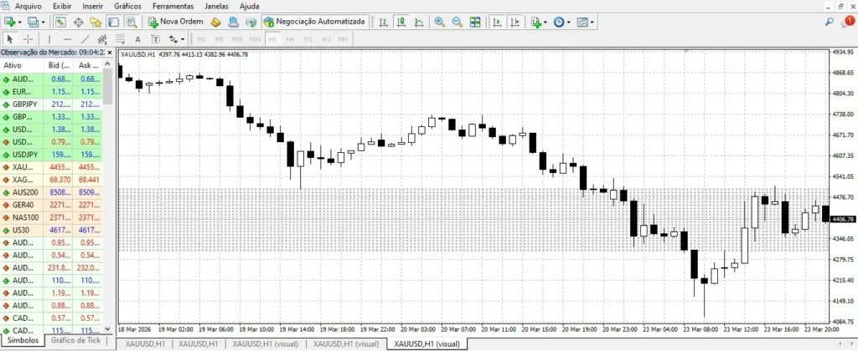Switch to the M15 timeframe
This screenshot has height=351, width=858.
coord(237,39)
